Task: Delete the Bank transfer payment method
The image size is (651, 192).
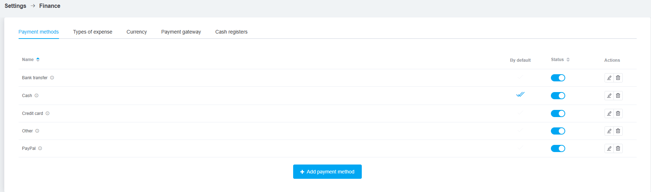Action: click(618, 78)
